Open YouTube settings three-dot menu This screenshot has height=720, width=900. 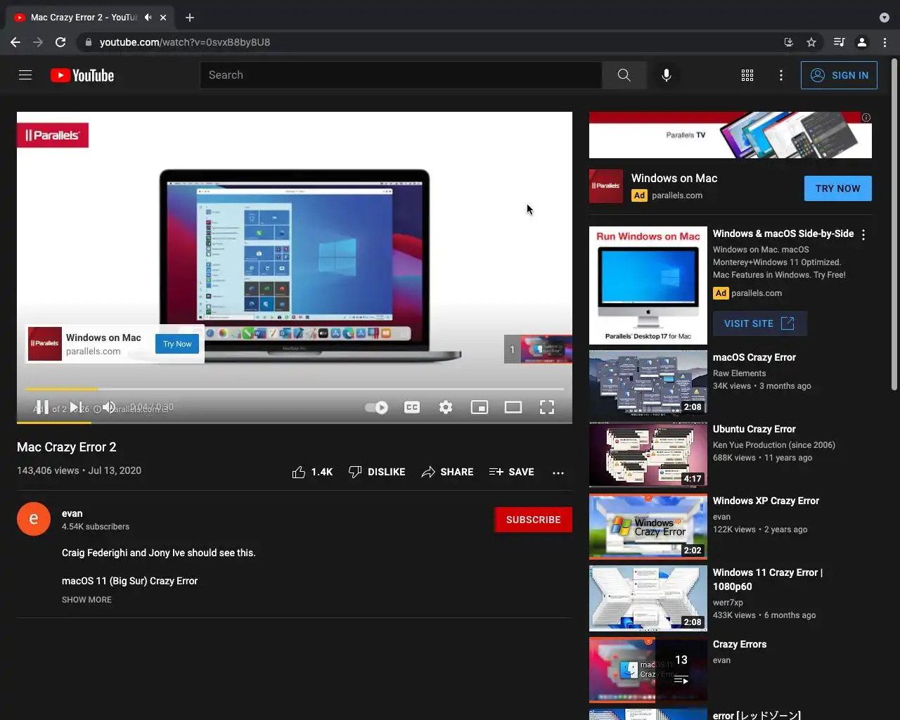[781, 75]
